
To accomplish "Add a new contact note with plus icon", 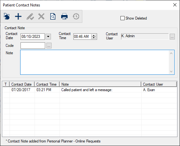I will [x=18, y=16].
